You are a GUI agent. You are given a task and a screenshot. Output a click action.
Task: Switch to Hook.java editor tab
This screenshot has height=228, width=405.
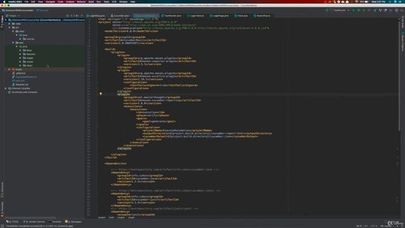coord(242,16)
